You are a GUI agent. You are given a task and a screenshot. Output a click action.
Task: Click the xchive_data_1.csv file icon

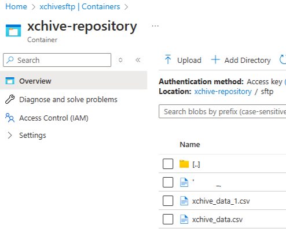click(184, 201)
